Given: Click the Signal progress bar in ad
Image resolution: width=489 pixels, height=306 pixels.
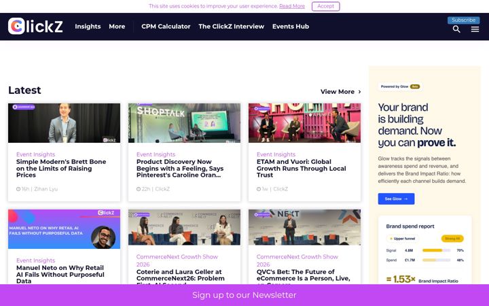Looking at the screenshot, I should point(436,250).
